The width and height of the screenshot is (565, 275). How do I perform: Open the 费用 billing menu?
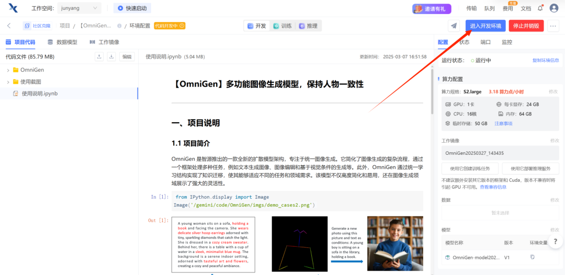(x=507, y=9)
